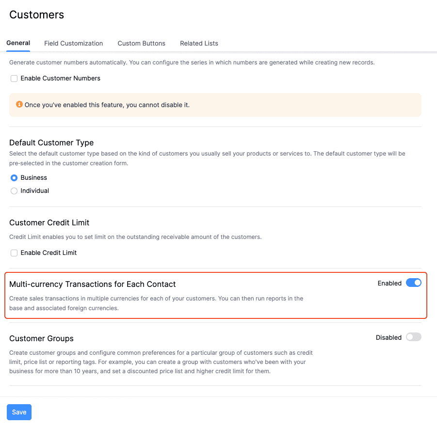Click the orange info icon in the warning banner

click(x=19, y=105)
